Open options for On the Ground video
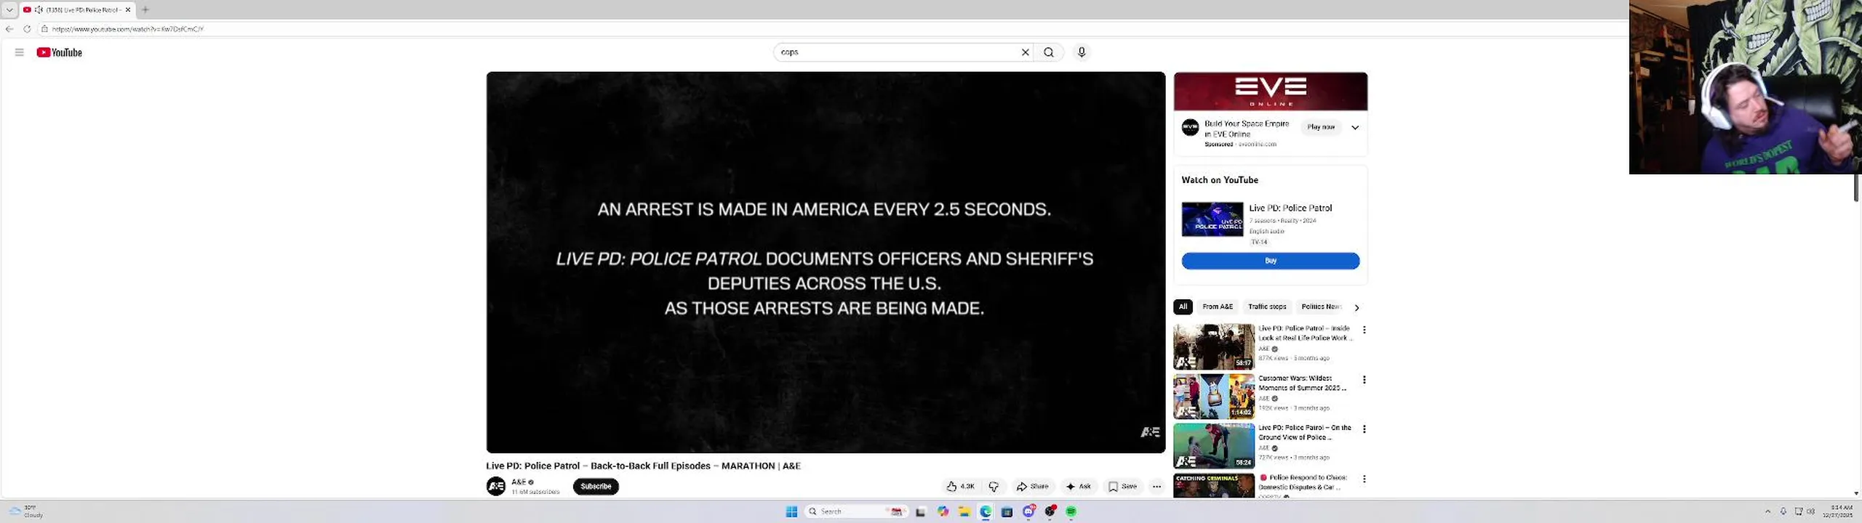 point(1364,429)
